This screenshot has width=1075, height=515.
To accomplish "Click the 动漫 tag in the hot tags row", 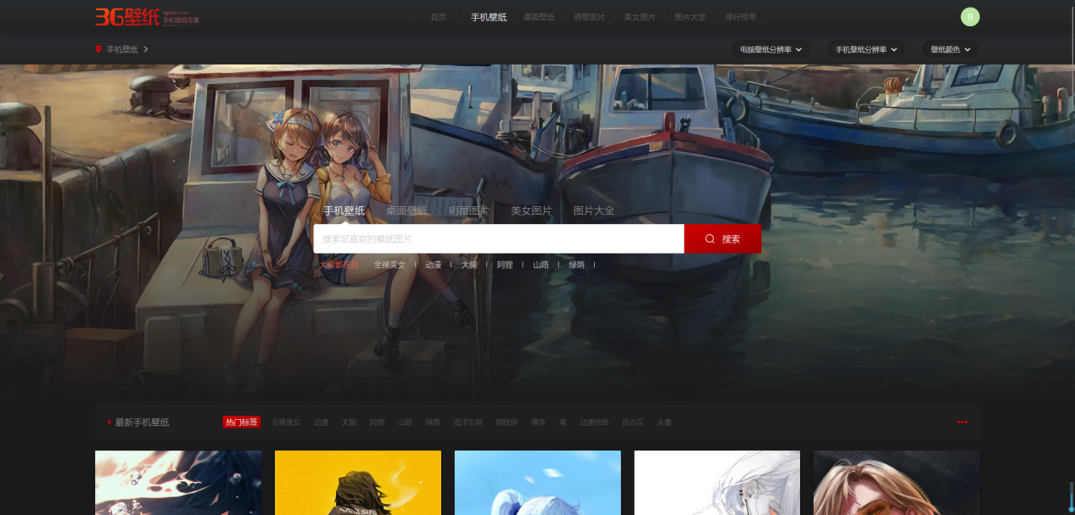I will pyautogui.click(x=321, y=422).
